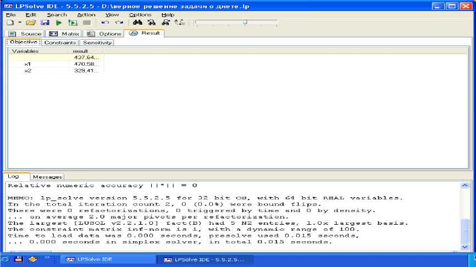Switch to the Source tab
This screenshot has width=476, height=267.
point(25,34)
